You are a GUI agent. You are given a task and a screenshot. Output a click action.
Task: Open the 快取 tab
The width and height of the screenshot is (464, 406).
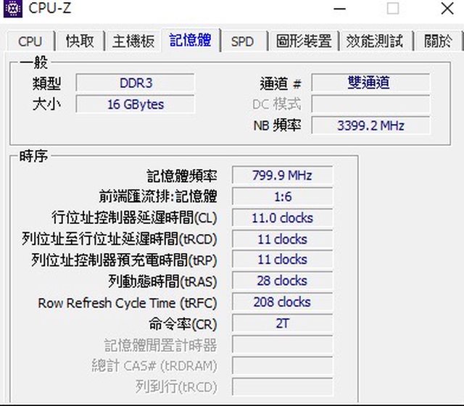point(80,41)
